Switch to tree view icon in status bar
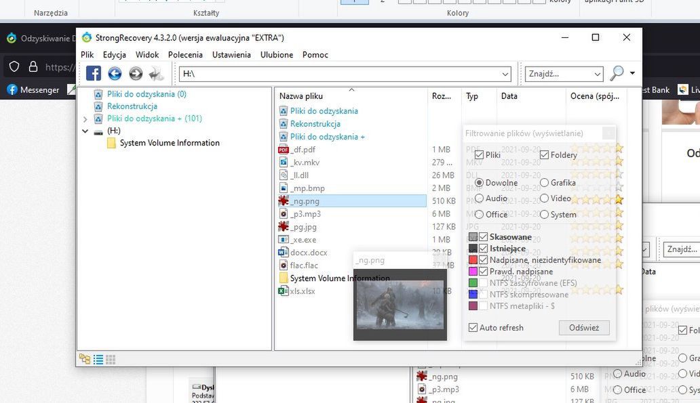The height and width of the screenshot is (403, 700). pos(84,359)
